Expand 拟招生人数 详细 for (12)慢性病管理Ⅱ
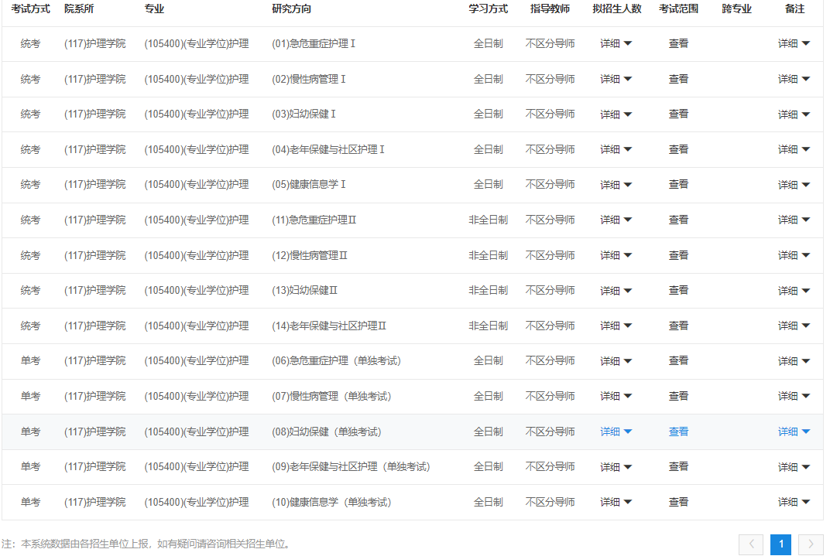This screenshot has width=830, height=556. pyautogui.click(x=616, y=255)
